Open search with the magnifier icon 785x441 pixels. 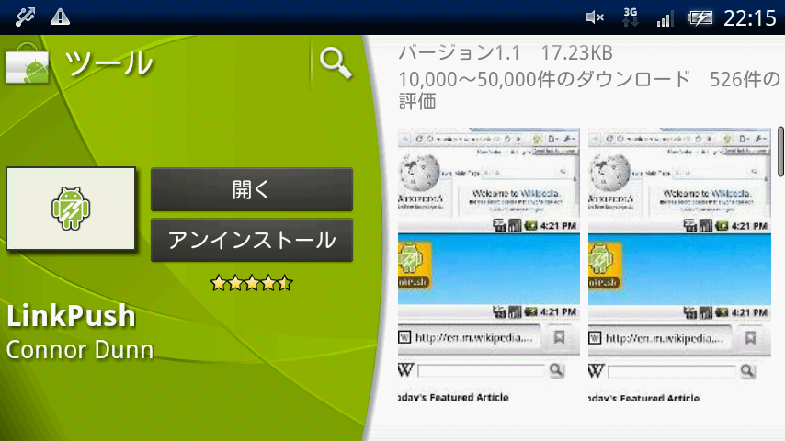336,63
